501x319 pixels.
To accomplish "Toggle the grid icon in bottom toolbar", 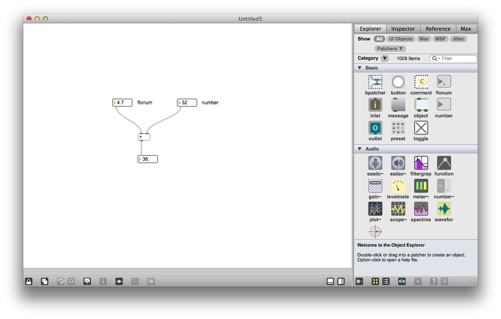I will tap(135, 281).
